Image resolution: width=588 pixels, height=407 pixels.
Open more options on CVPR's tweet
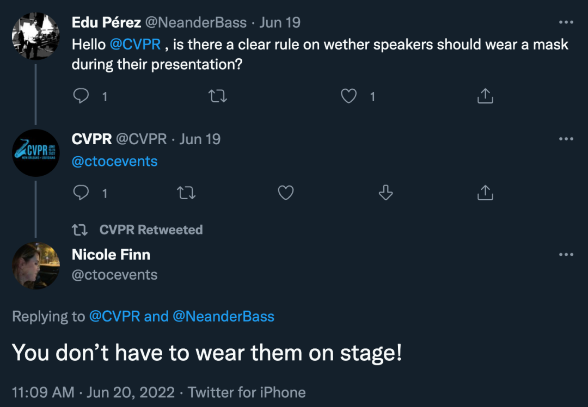[566, 139]
